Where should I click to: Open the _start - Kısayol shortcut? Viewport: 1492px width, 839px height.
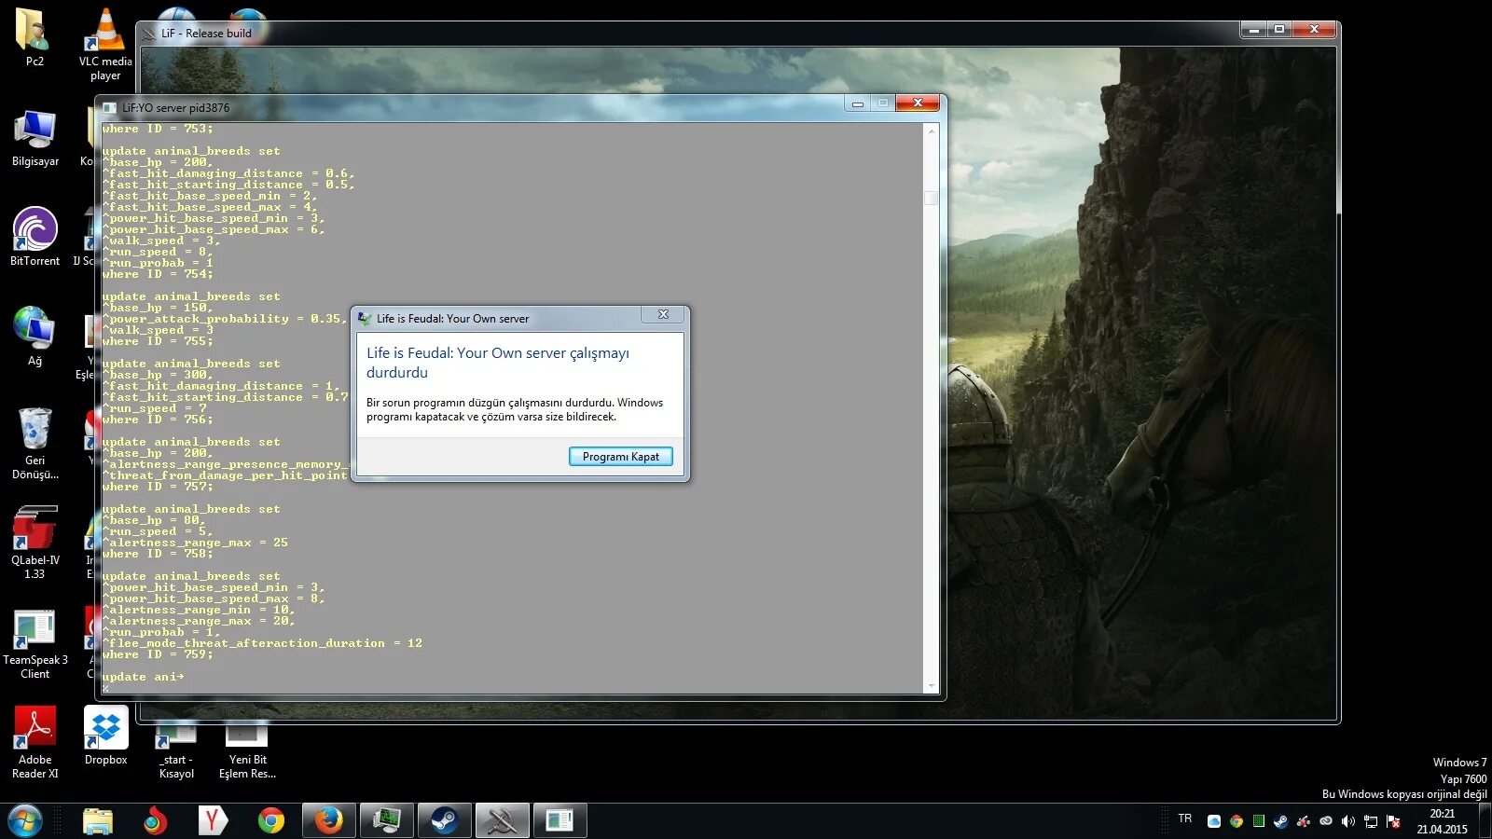pos(176,751)
